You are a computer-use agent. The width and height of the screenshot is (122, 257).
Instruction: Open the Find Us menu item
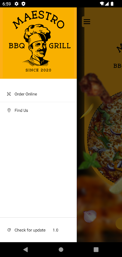point(38,110)
